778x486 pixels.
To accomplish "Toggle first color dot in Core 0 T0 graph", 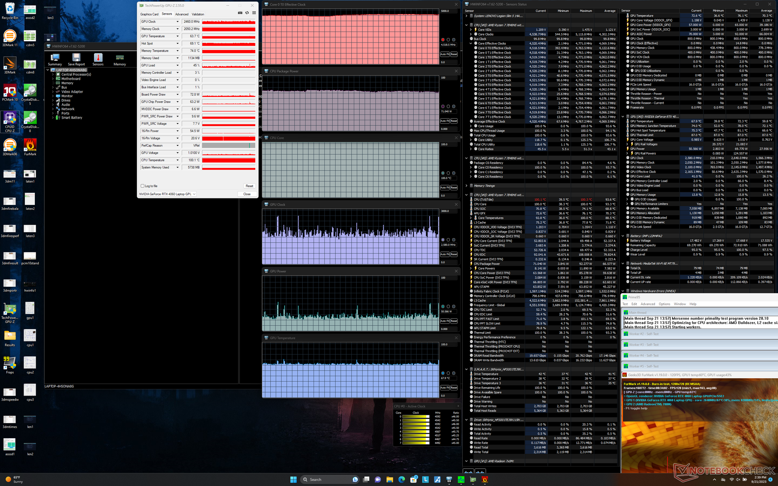I will tap(443, 40).
